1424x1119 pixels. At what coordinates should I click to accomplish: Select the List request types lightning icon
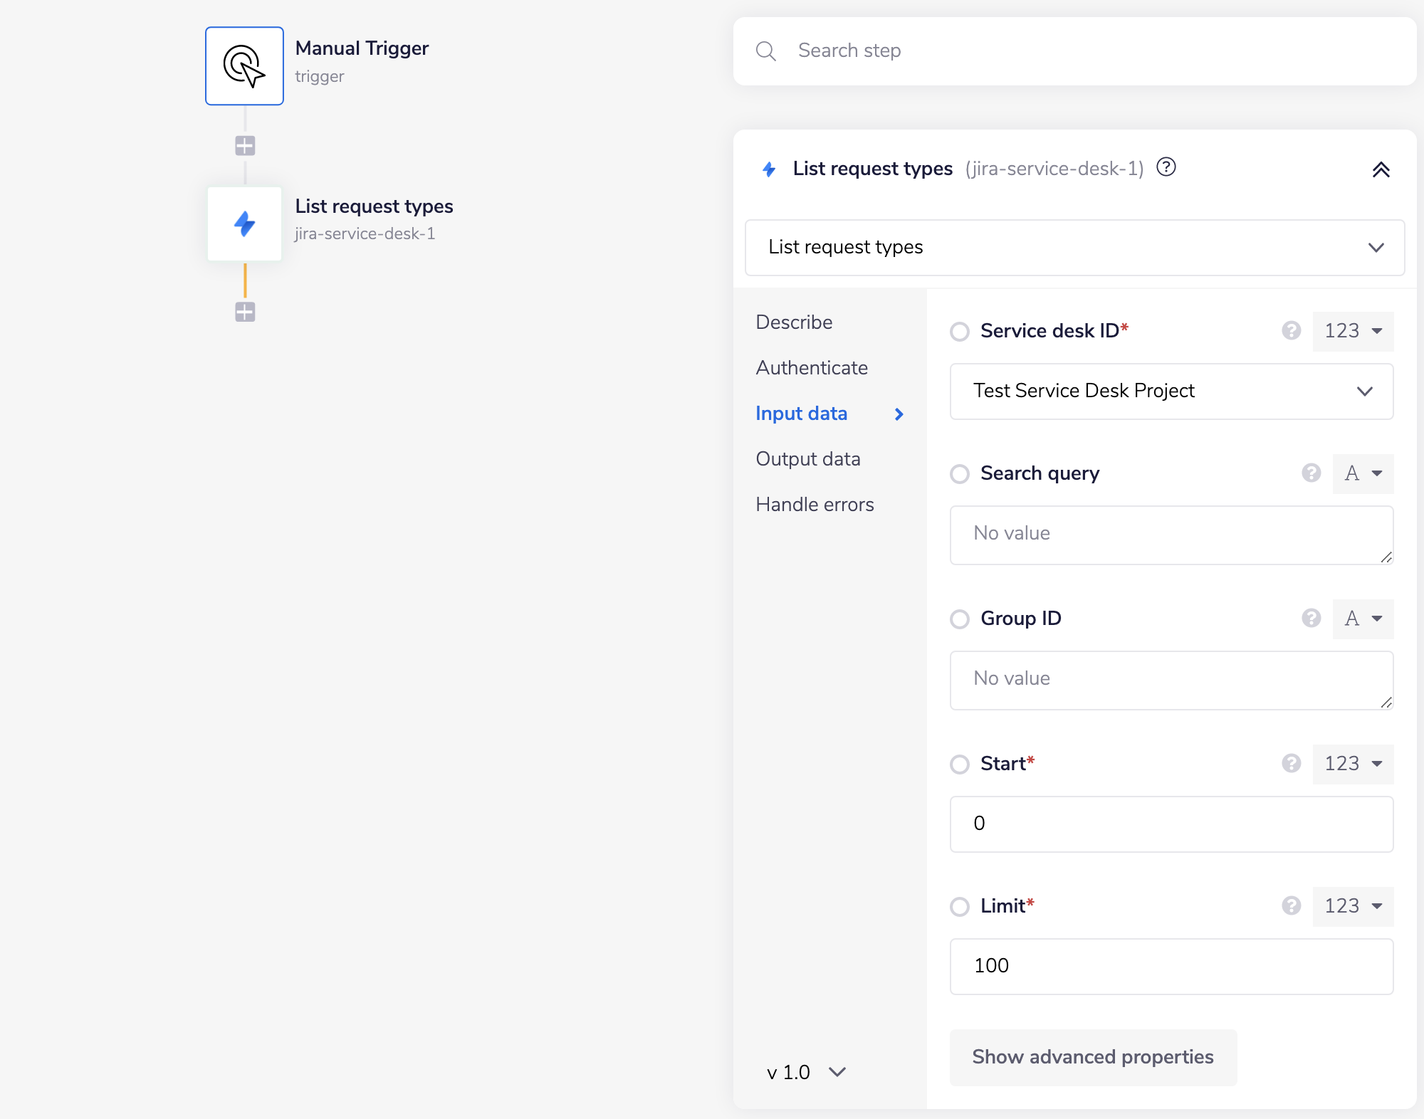pyautogui.click(x=244, y=224)
